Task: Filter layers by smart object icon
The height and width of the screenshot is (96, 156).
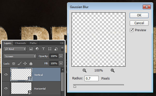Action: pos(56,49)
